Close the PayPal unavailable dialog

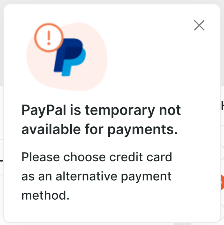pyautogui.click(x=199, y=25)
